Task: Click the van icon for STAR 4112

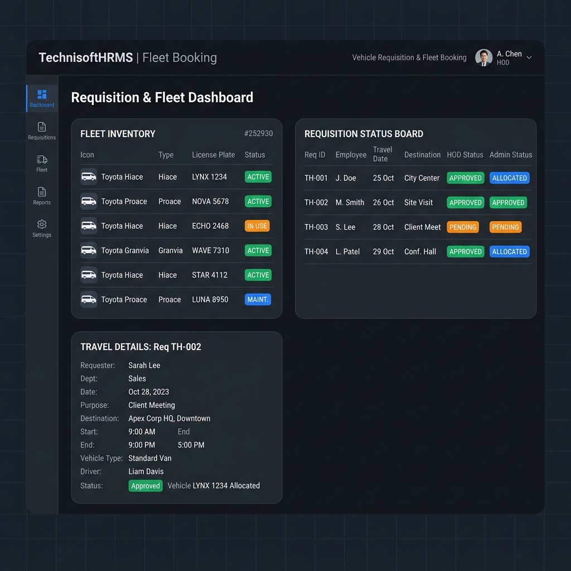Action: coord(89,275)
